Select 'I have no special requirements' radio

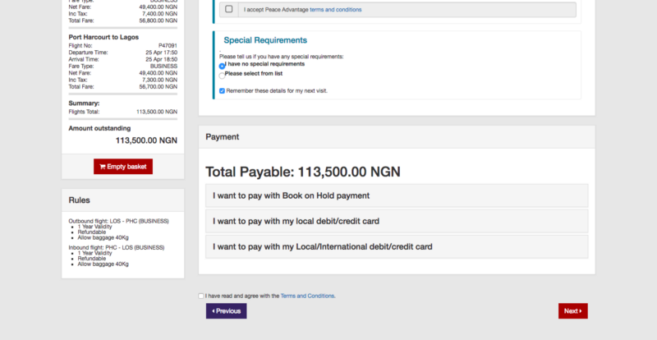222,65
